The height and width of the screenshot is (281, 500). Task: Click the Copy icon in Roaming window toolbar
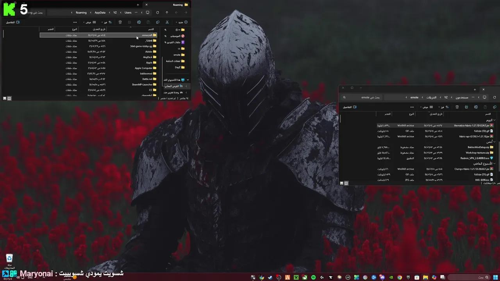click(x=158, y=22)
